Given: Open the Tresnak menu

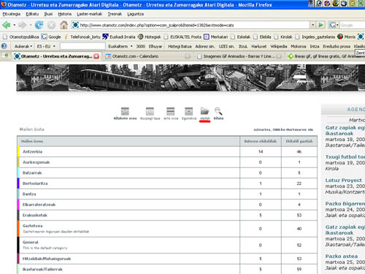Looking at the screenshot, I should 115,14.
